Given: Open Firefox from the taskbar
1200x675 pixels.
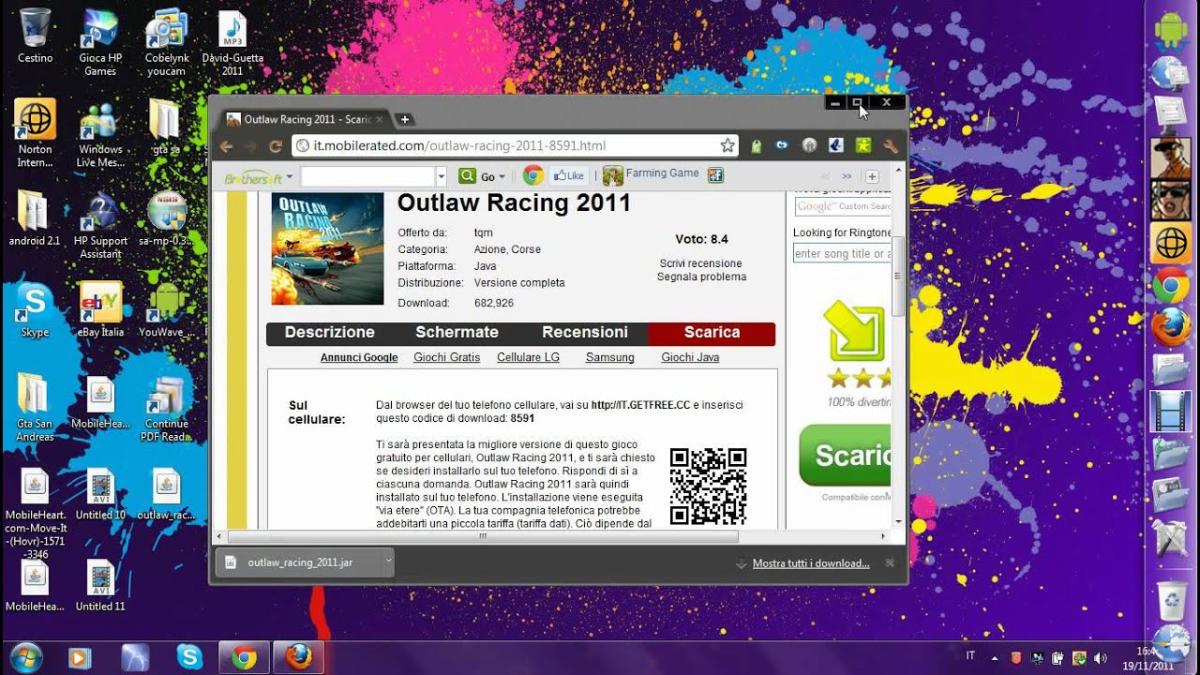Looking at the screenshot, I should [x=298, y=657].
